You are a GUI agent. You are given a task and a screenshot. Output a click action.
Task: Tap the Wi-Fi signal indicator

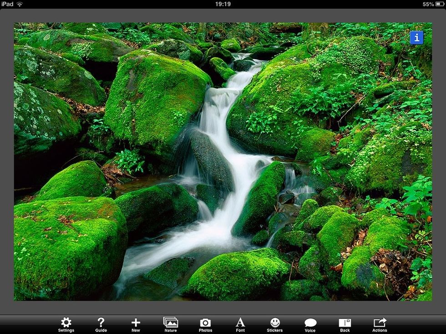click(x=20, y=4)
